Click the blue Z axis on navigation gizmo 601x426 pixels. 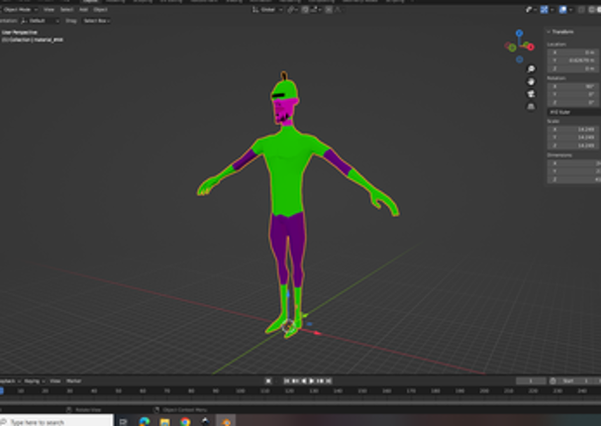click(x=519, y=34)
